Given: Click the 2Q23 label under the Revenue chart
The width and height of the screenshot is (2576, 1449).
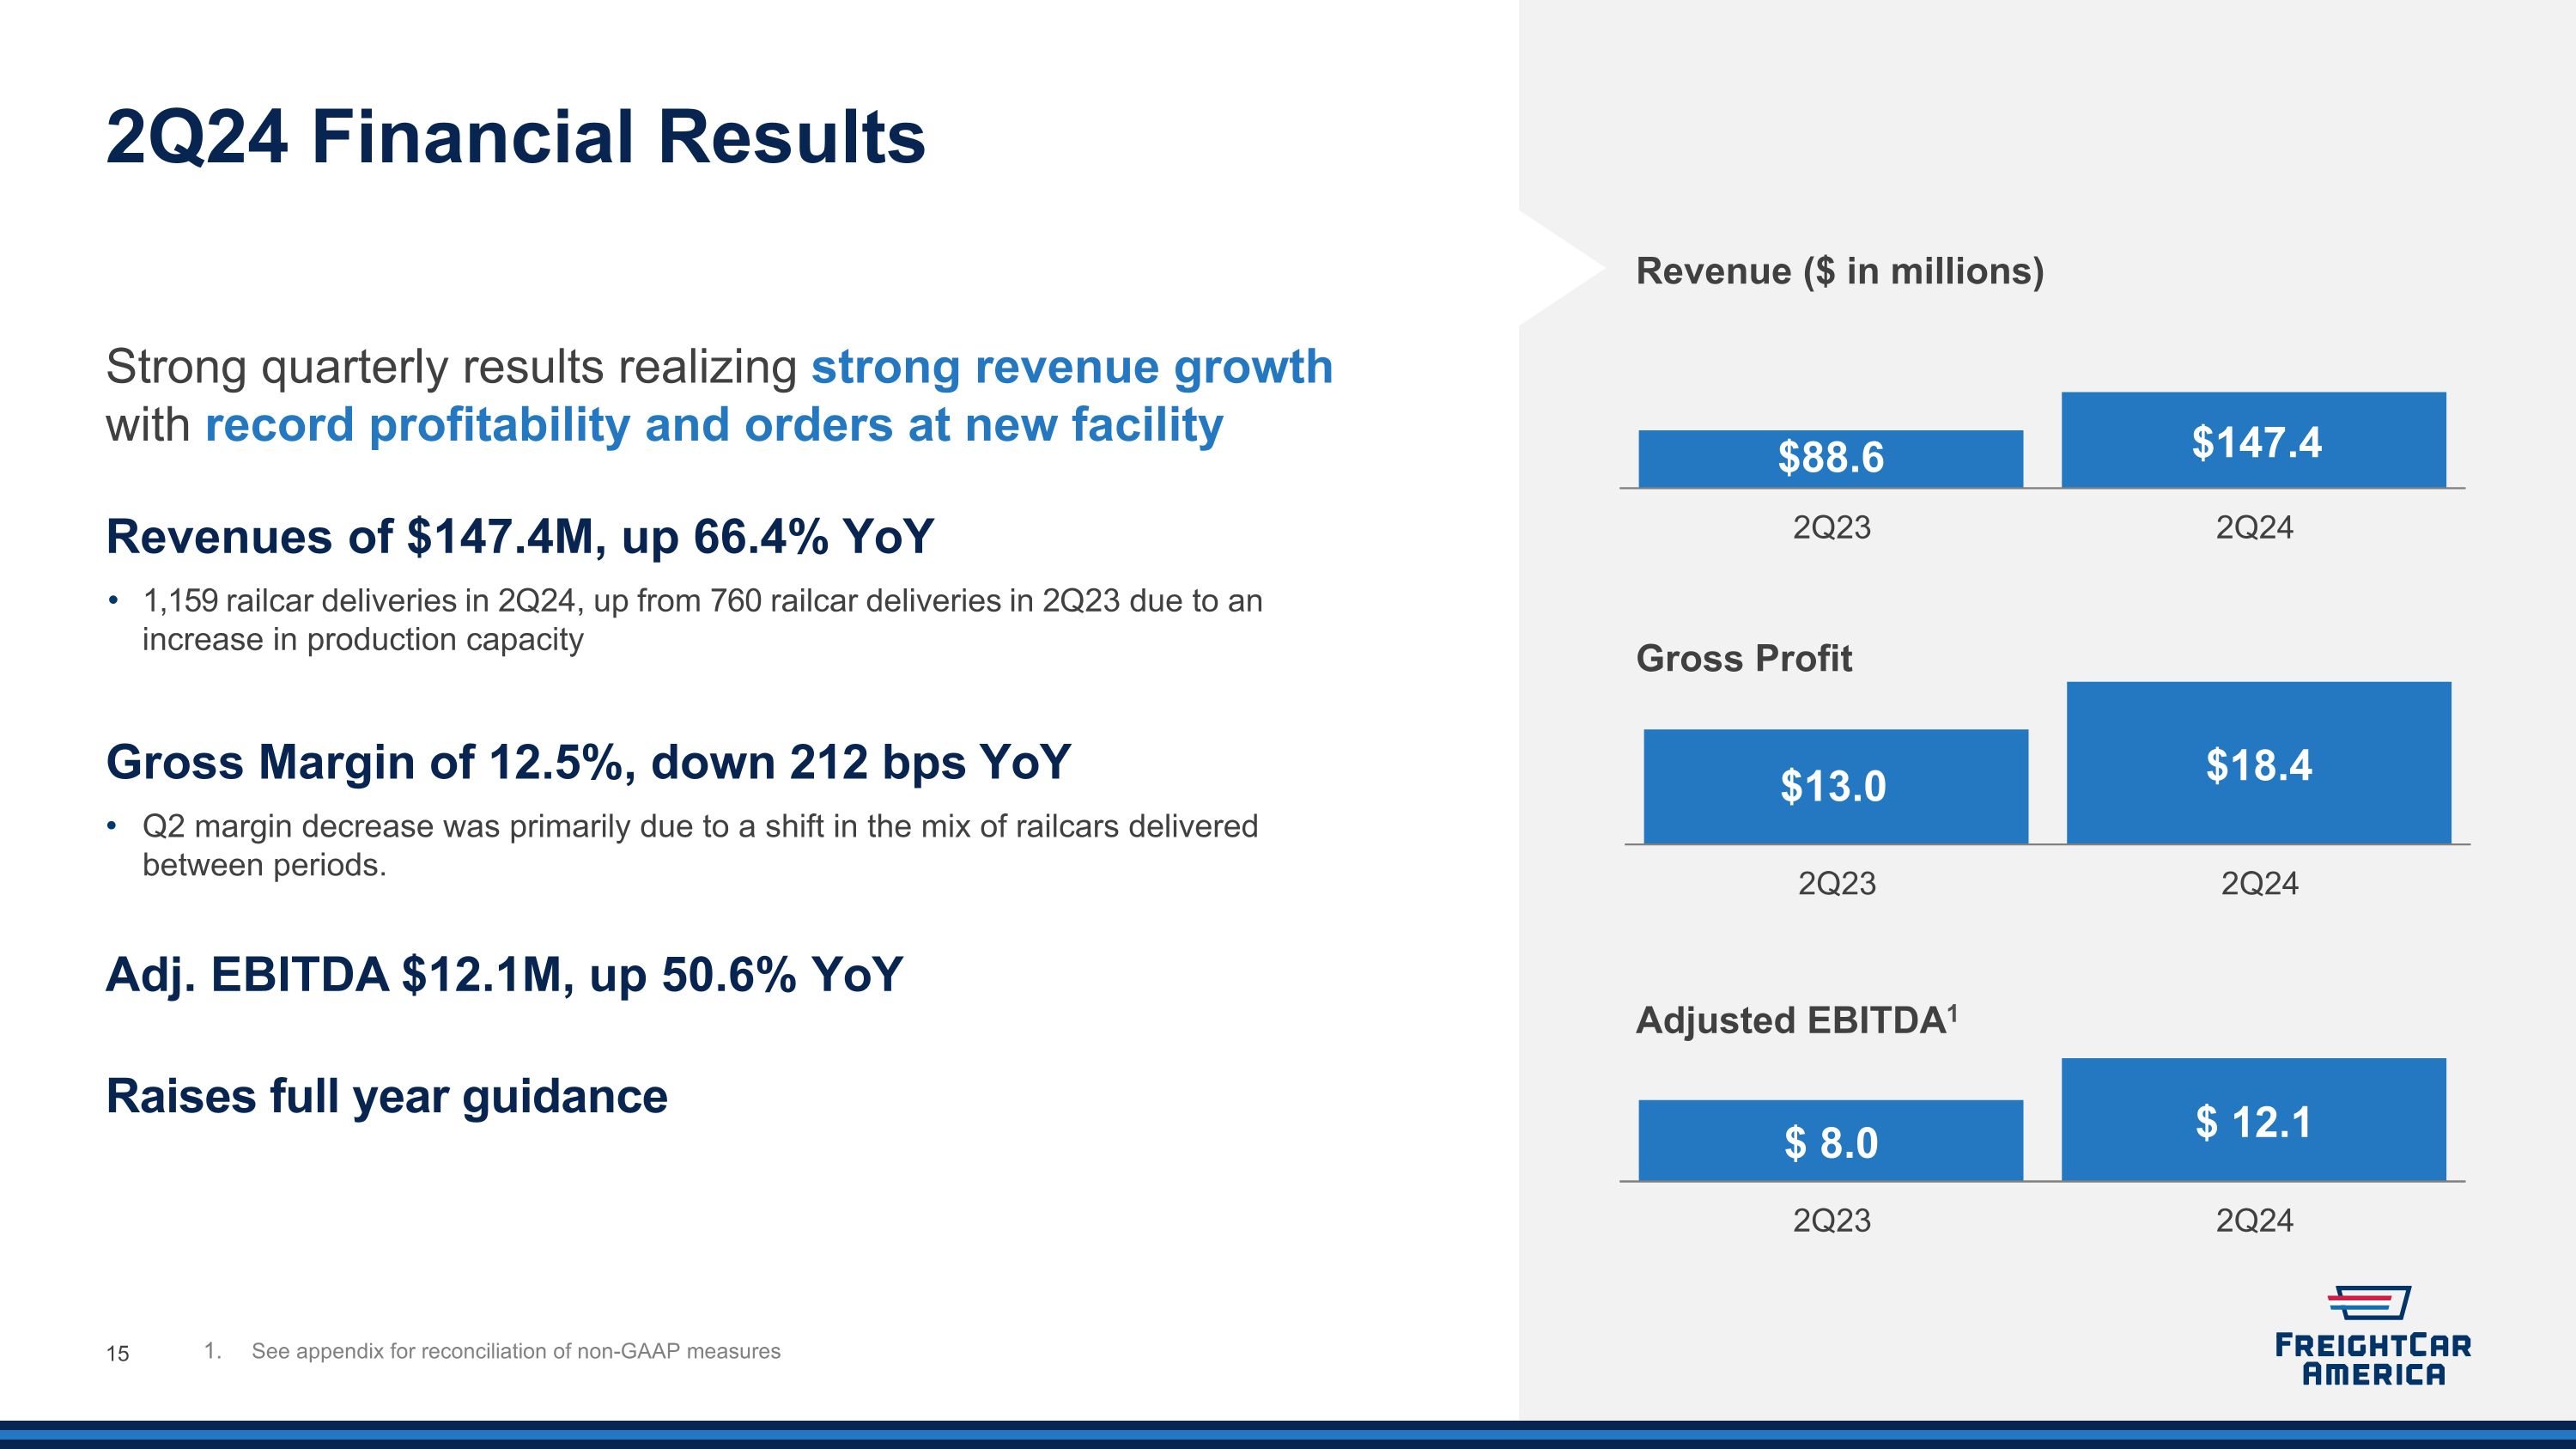Looking at the screenshot, I should 1831,527.
